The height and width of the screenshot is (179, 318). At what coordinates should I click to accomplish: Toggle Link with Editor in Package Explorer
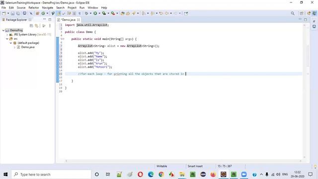pos(36,26)
